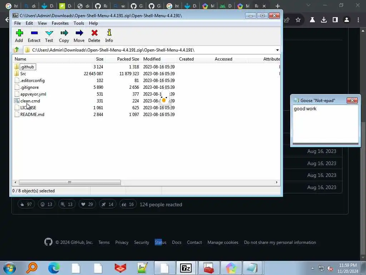The image size is (366, 275).
Task: Click the network tray icon
Action: [321, 269]
